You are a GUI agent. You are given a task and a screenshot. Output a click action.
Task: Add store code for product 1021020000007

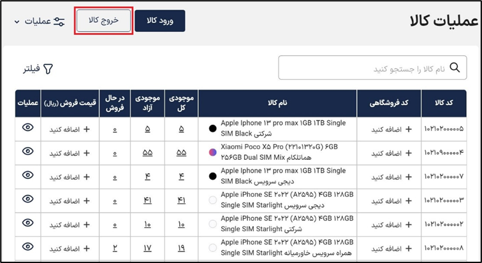(x=391, y=177)
